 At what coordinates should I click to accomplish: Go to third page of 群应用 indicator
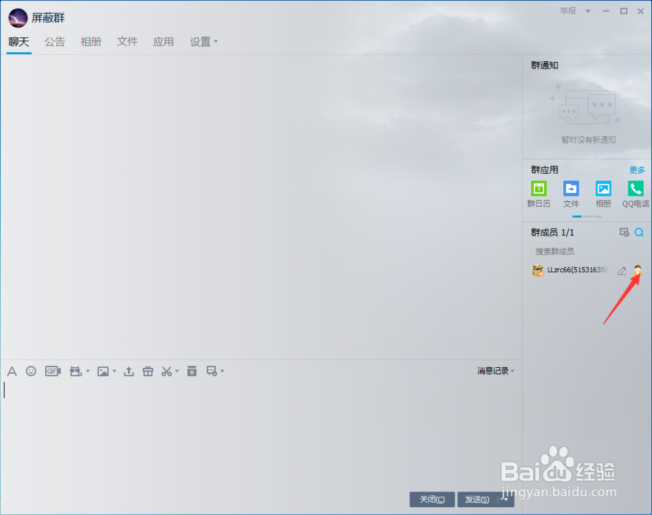coord(597,216)
